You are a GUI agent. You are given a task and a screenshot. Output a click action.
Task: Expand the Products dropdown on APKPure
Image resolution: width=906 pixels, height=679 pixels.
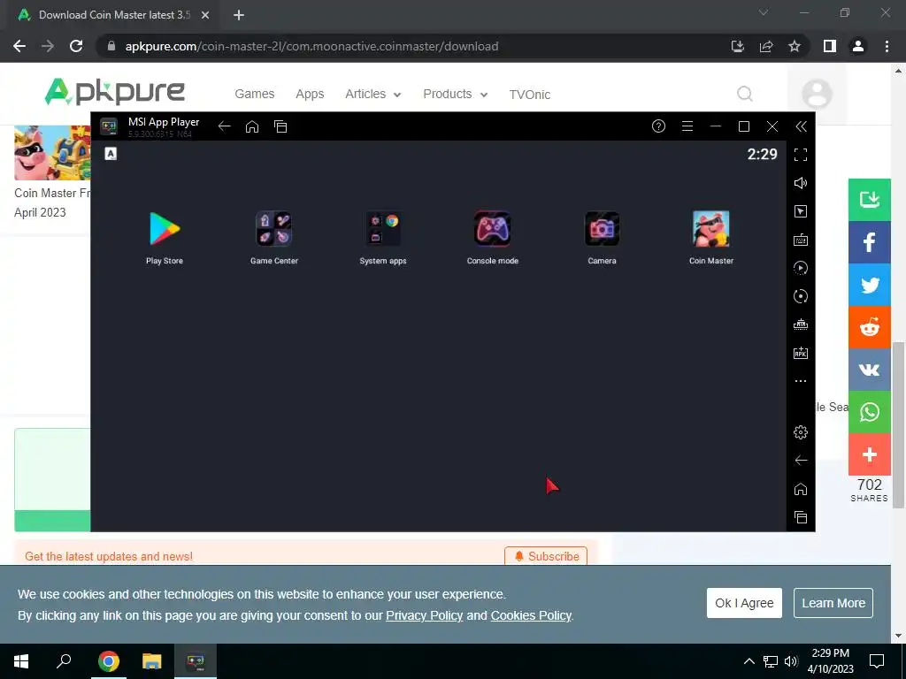(456, 94)
